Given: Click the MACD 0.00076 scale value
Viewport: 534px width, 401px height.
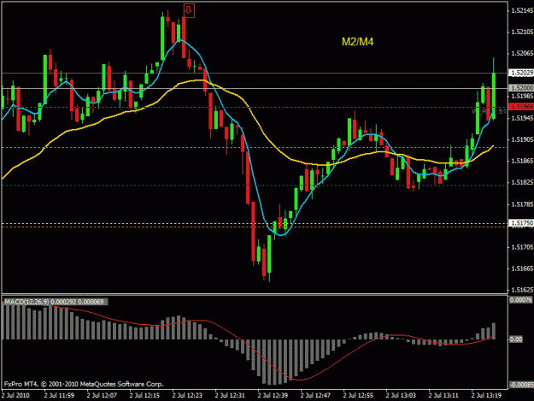Looking at the screenshot, I should [x=520, y=300].
